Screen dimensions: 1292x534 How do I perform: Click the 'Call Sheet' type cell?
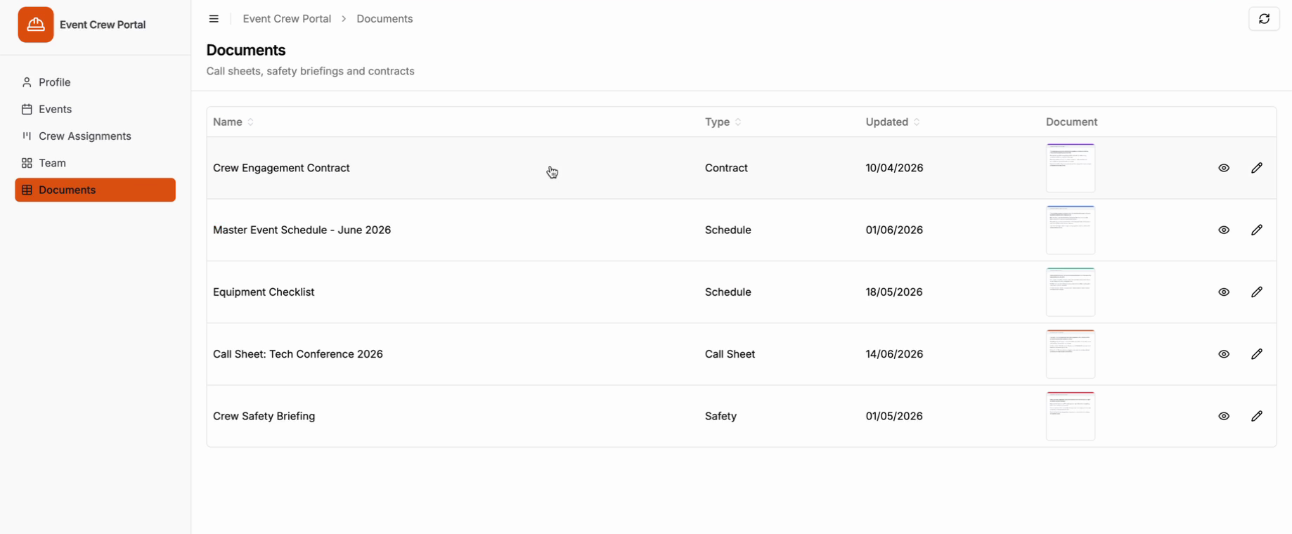point(730,354)
